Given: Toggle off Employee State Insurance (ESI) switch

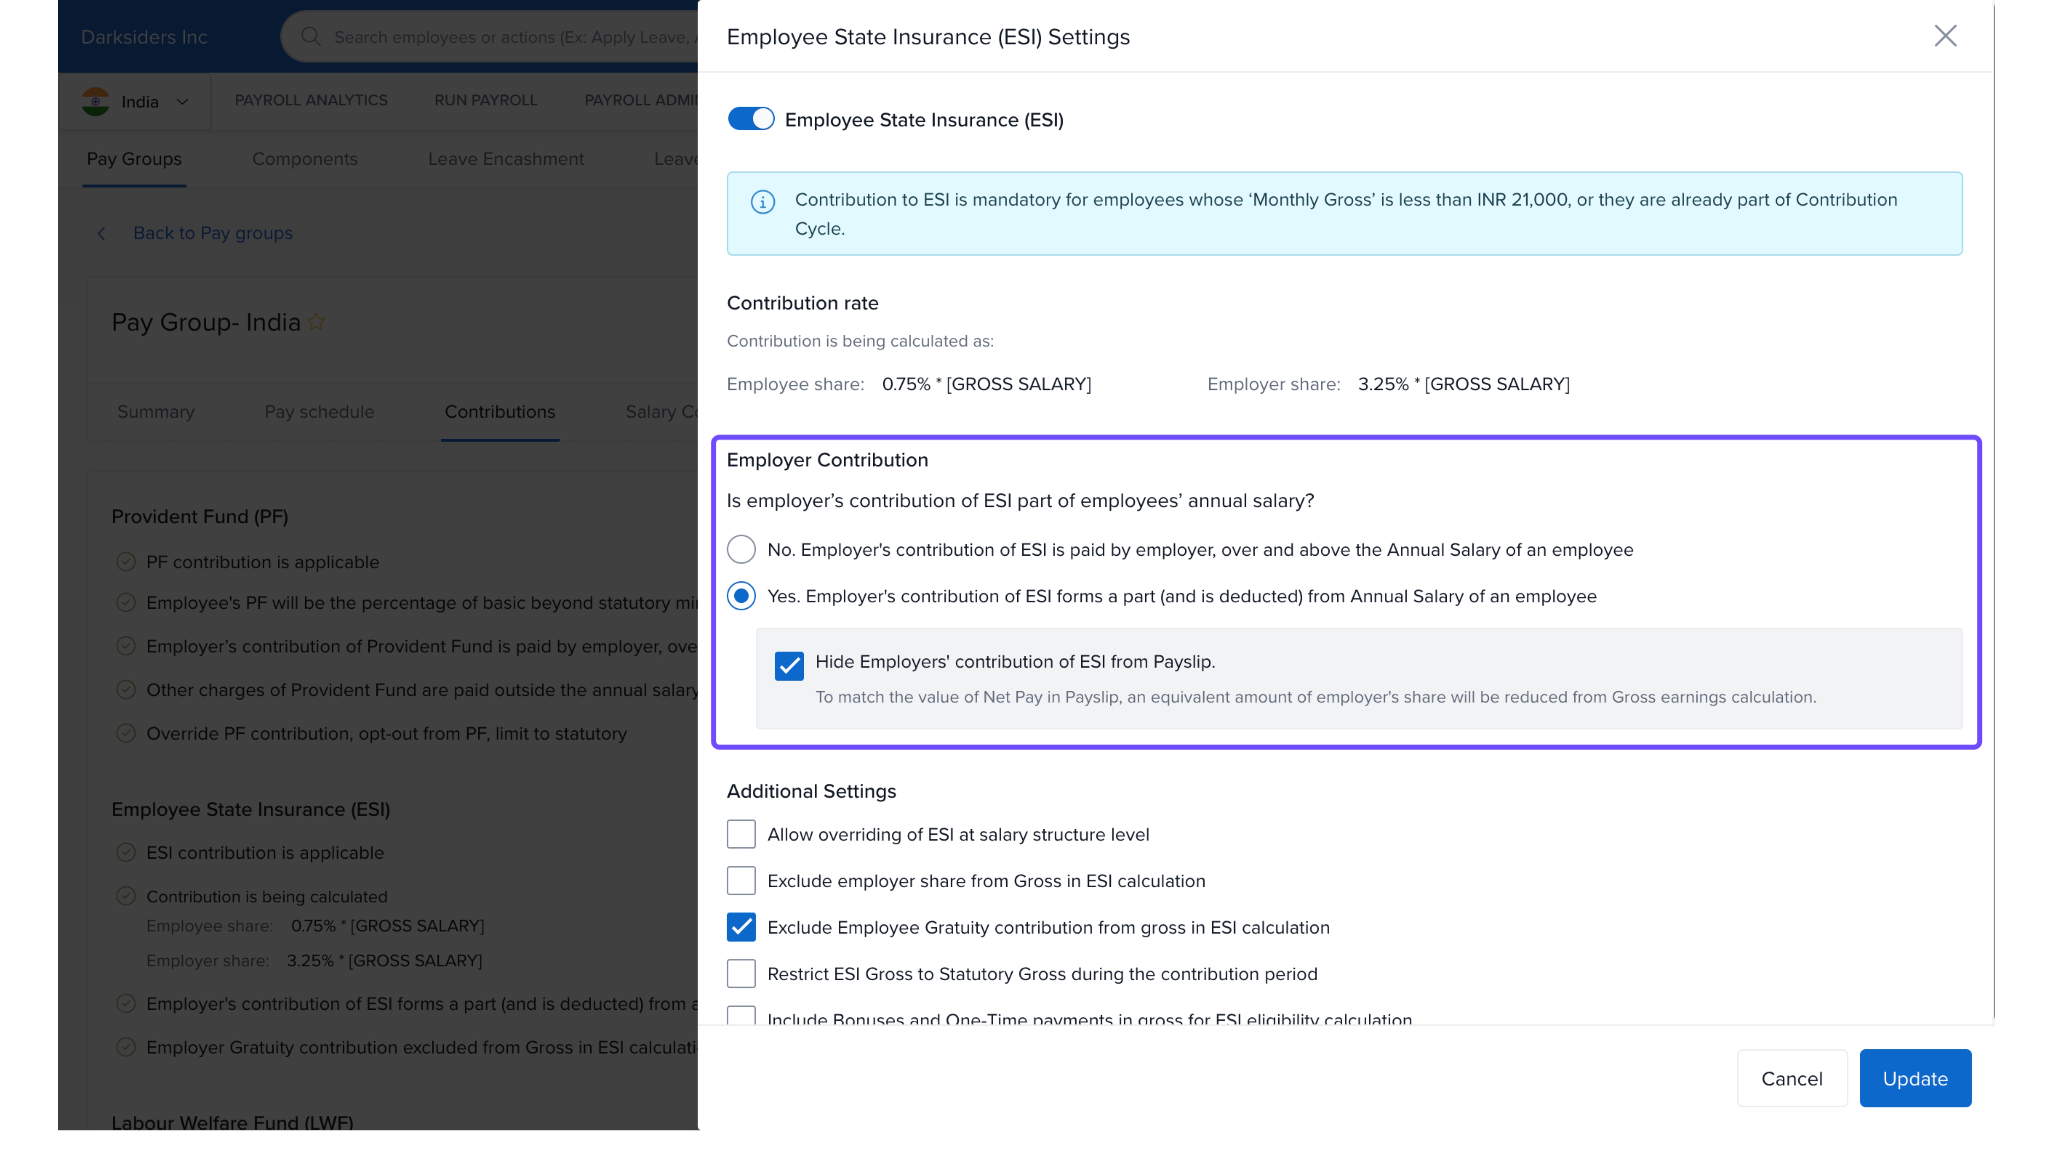Looking at the screenshot, I should [x=751, y=119].
